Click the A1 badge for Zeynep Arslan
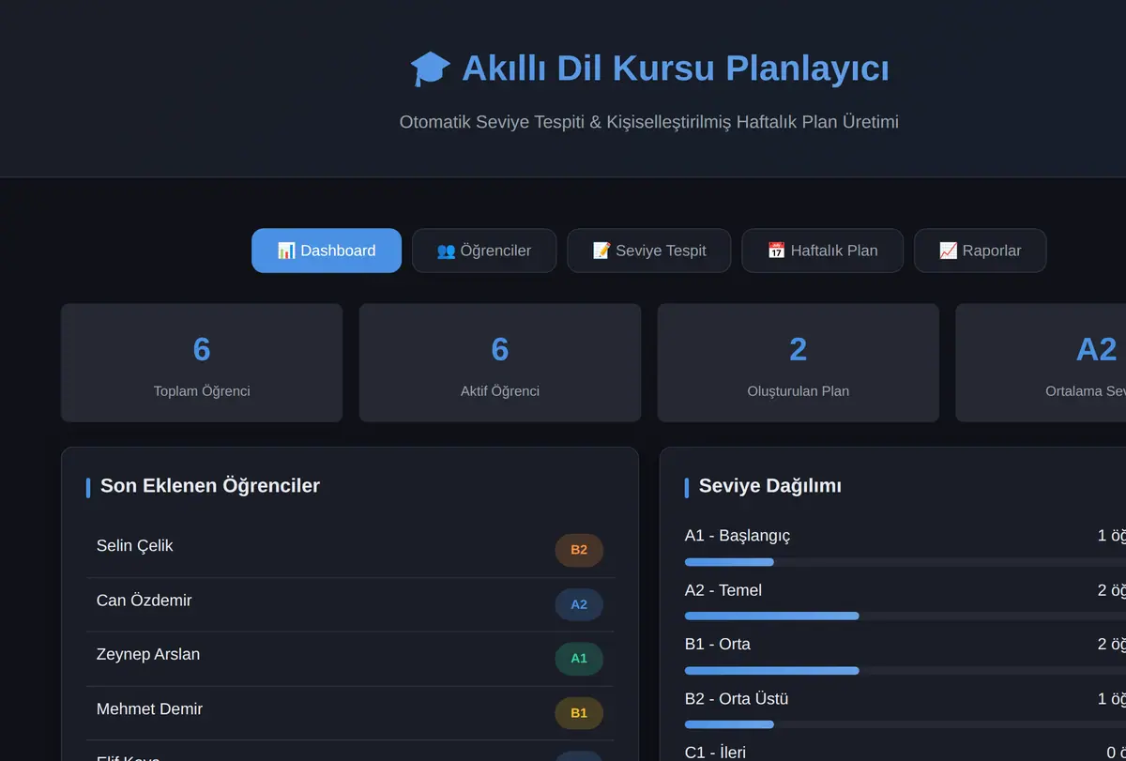The height and width of the screenshot is (761, 1126). 579,659
